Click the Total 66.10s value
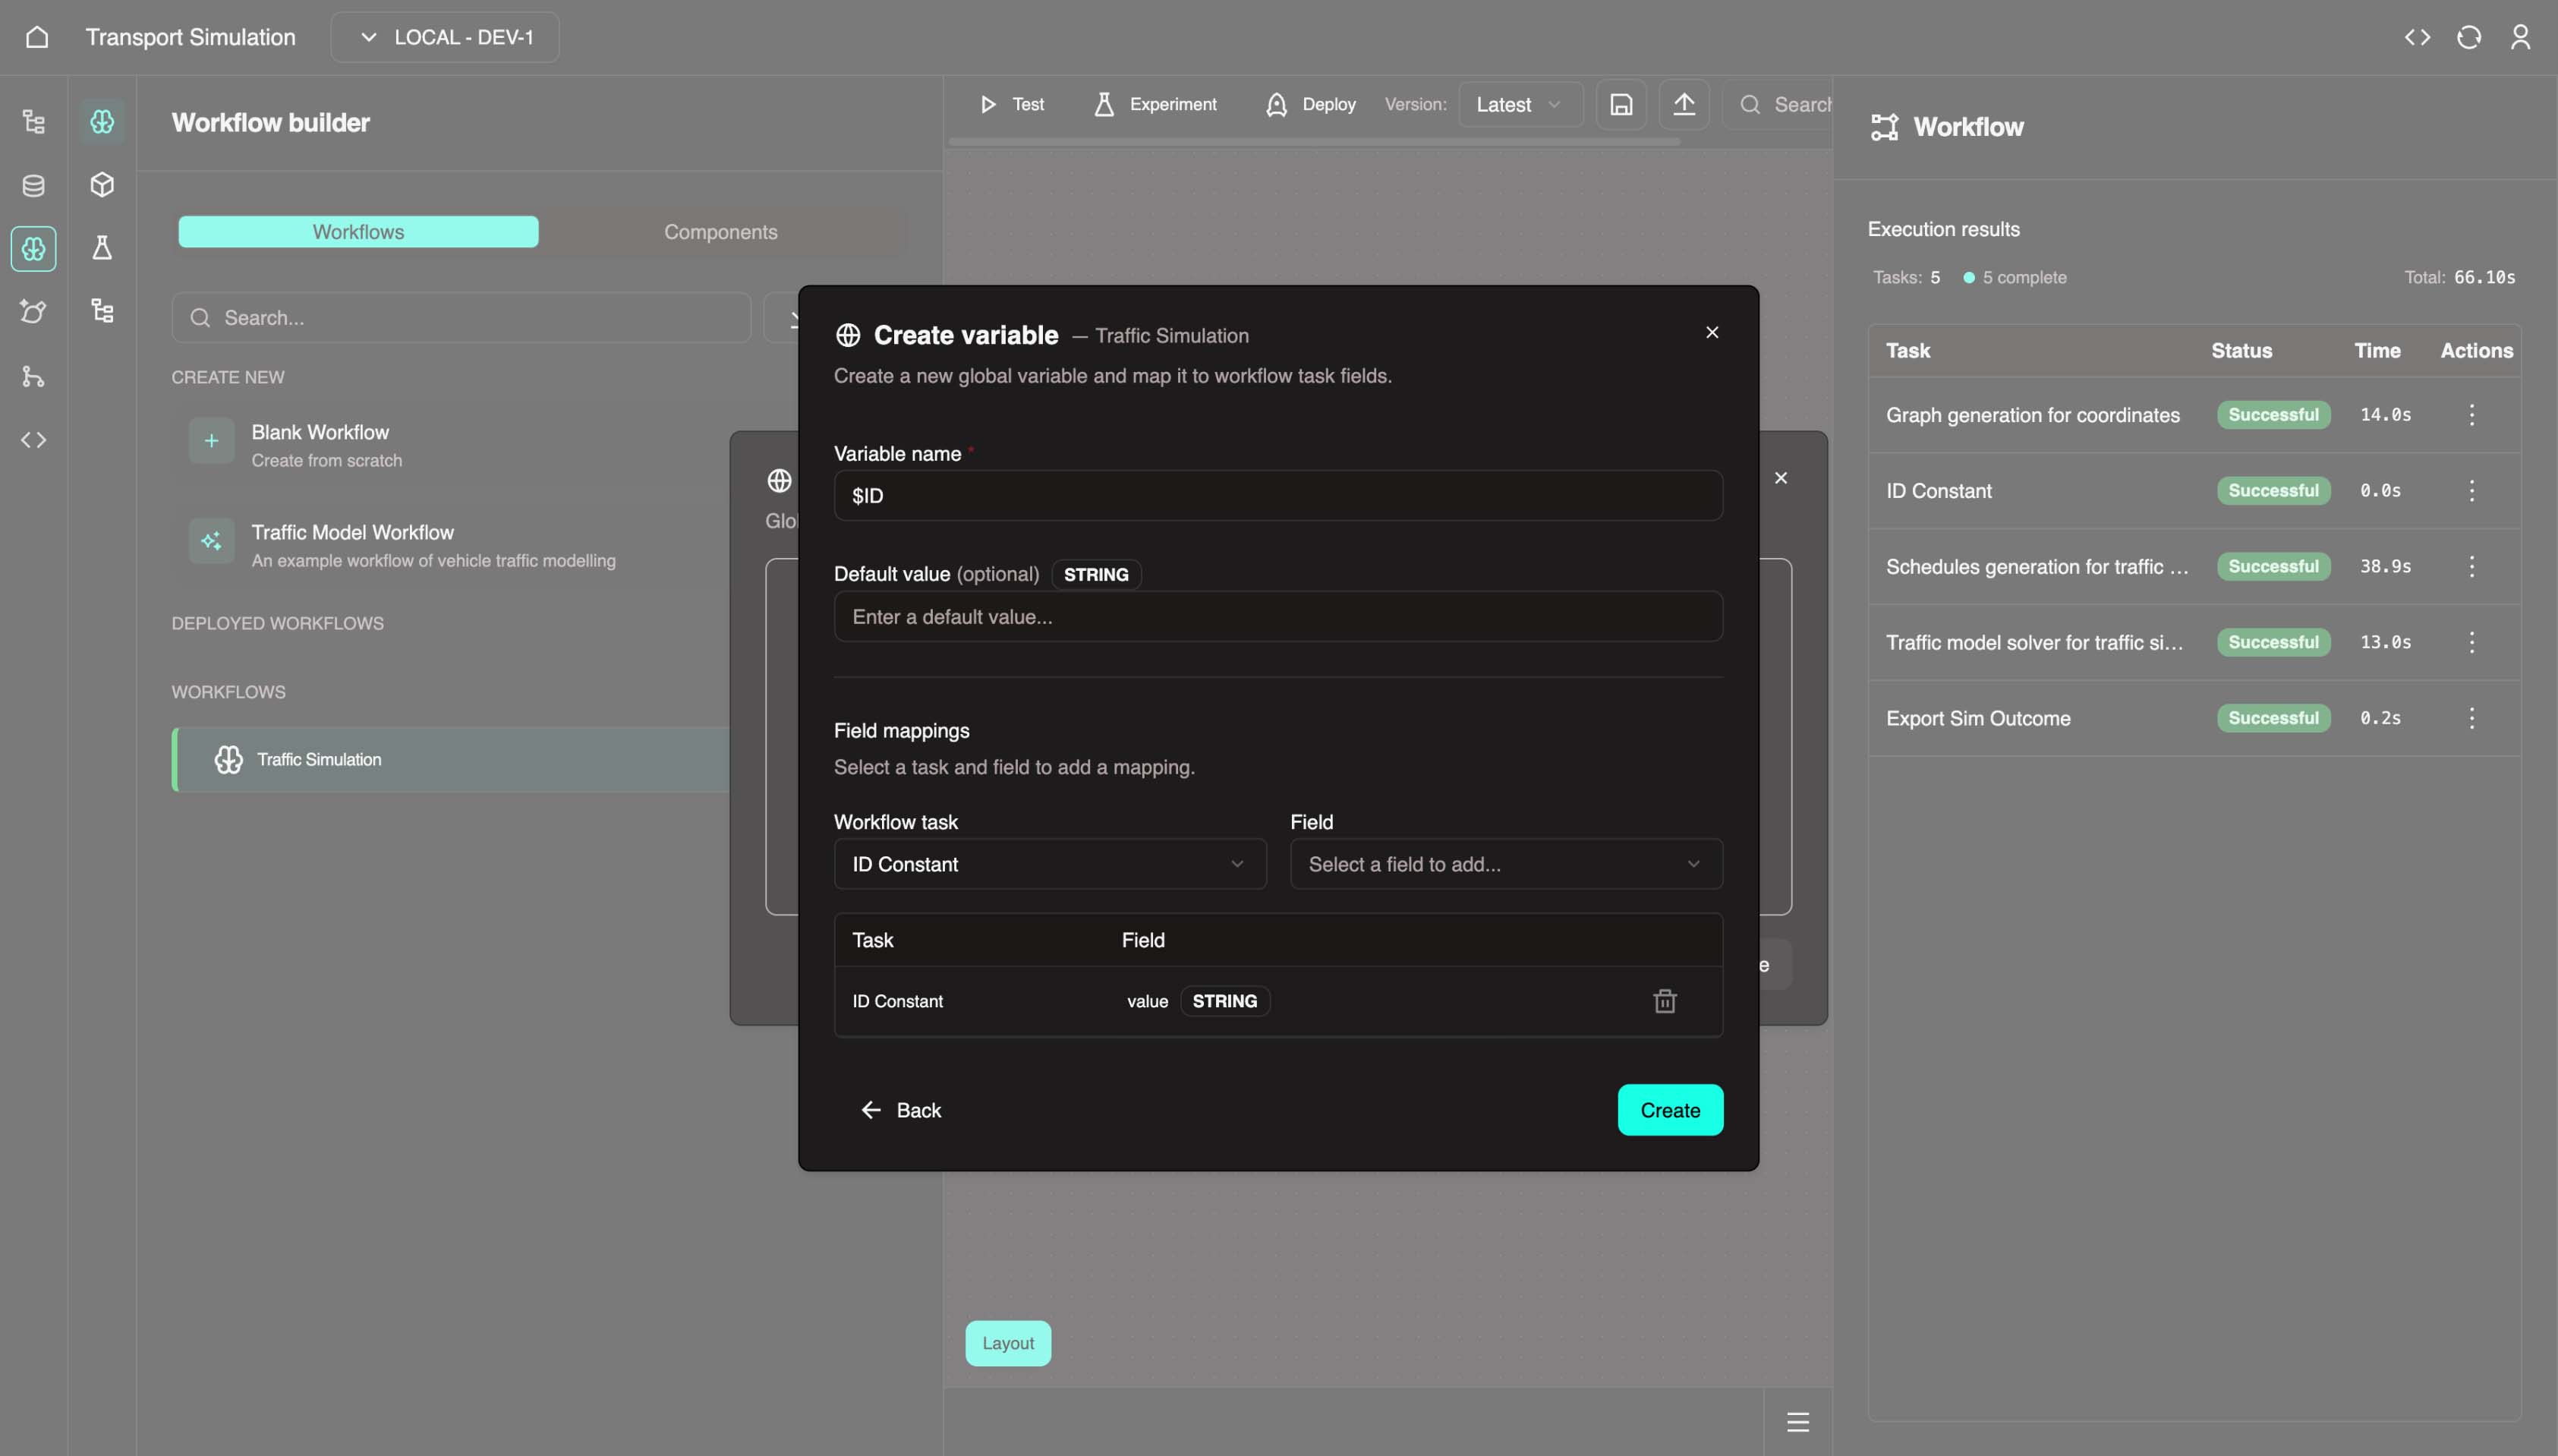 tap(2484, 277)
